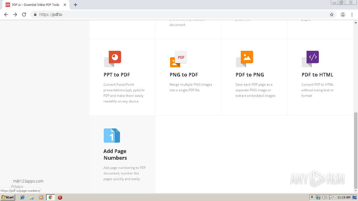
Task: Launch Internet Explorer from the taskbar
Action: pos(22,197)
